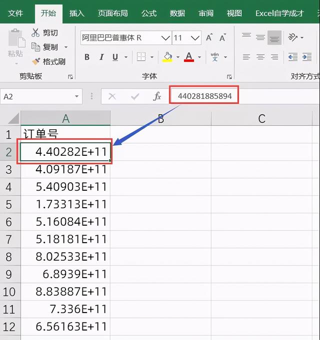
Task: Click the Copy icon
Action: coord(35,47)
